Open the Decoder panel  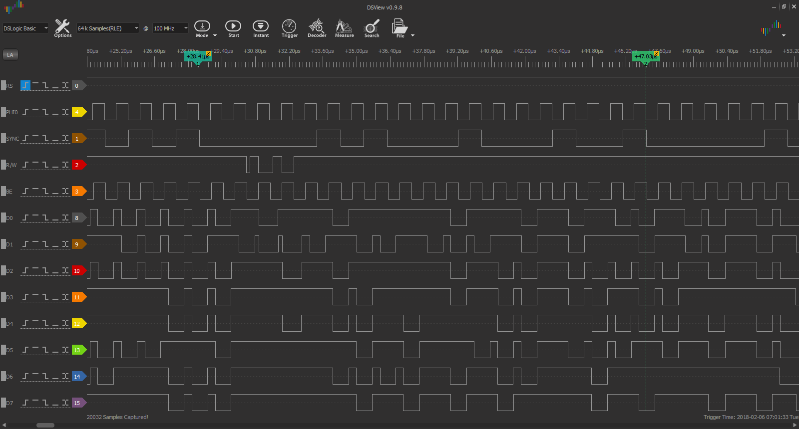pos(317,28)
